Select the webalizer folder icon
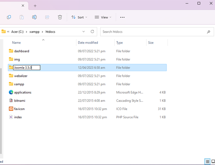This screenshot has width=215, height=165. pos(11,76)
